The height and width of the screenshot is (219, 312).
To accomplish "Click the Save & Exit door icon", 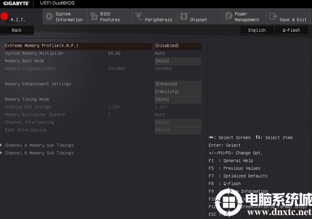I will click(x=273, y=16).
